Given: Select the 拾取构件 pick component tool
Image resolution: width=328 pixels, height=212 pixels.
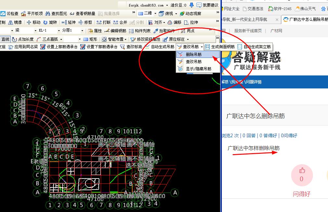Looking at the screenshot, I should 164,31.
